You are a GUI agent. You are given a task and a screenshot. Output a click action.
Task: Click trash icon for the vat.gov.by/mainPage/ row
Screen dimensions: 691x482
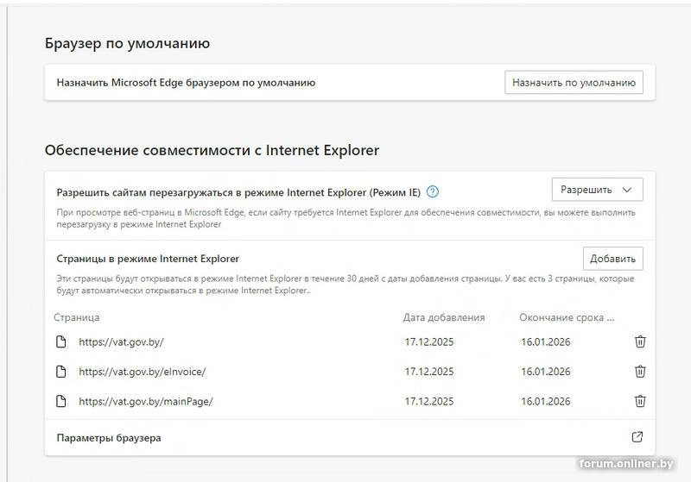[640, 401]
